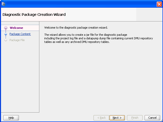Screen dimensions: 163x122
Task: Click blank space in main content pane
Action: pos(101,79)
